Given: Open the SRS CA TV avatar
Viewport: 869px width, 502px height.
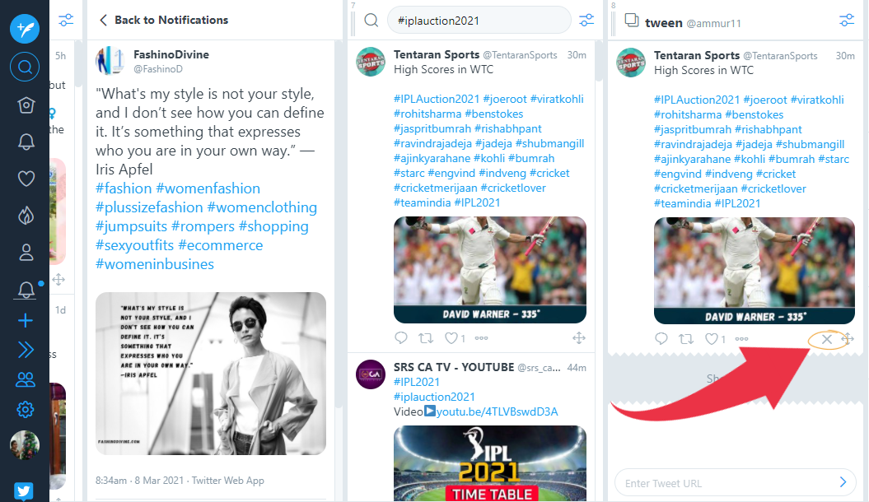Looking at the screenshot, I should coord(370,374).
